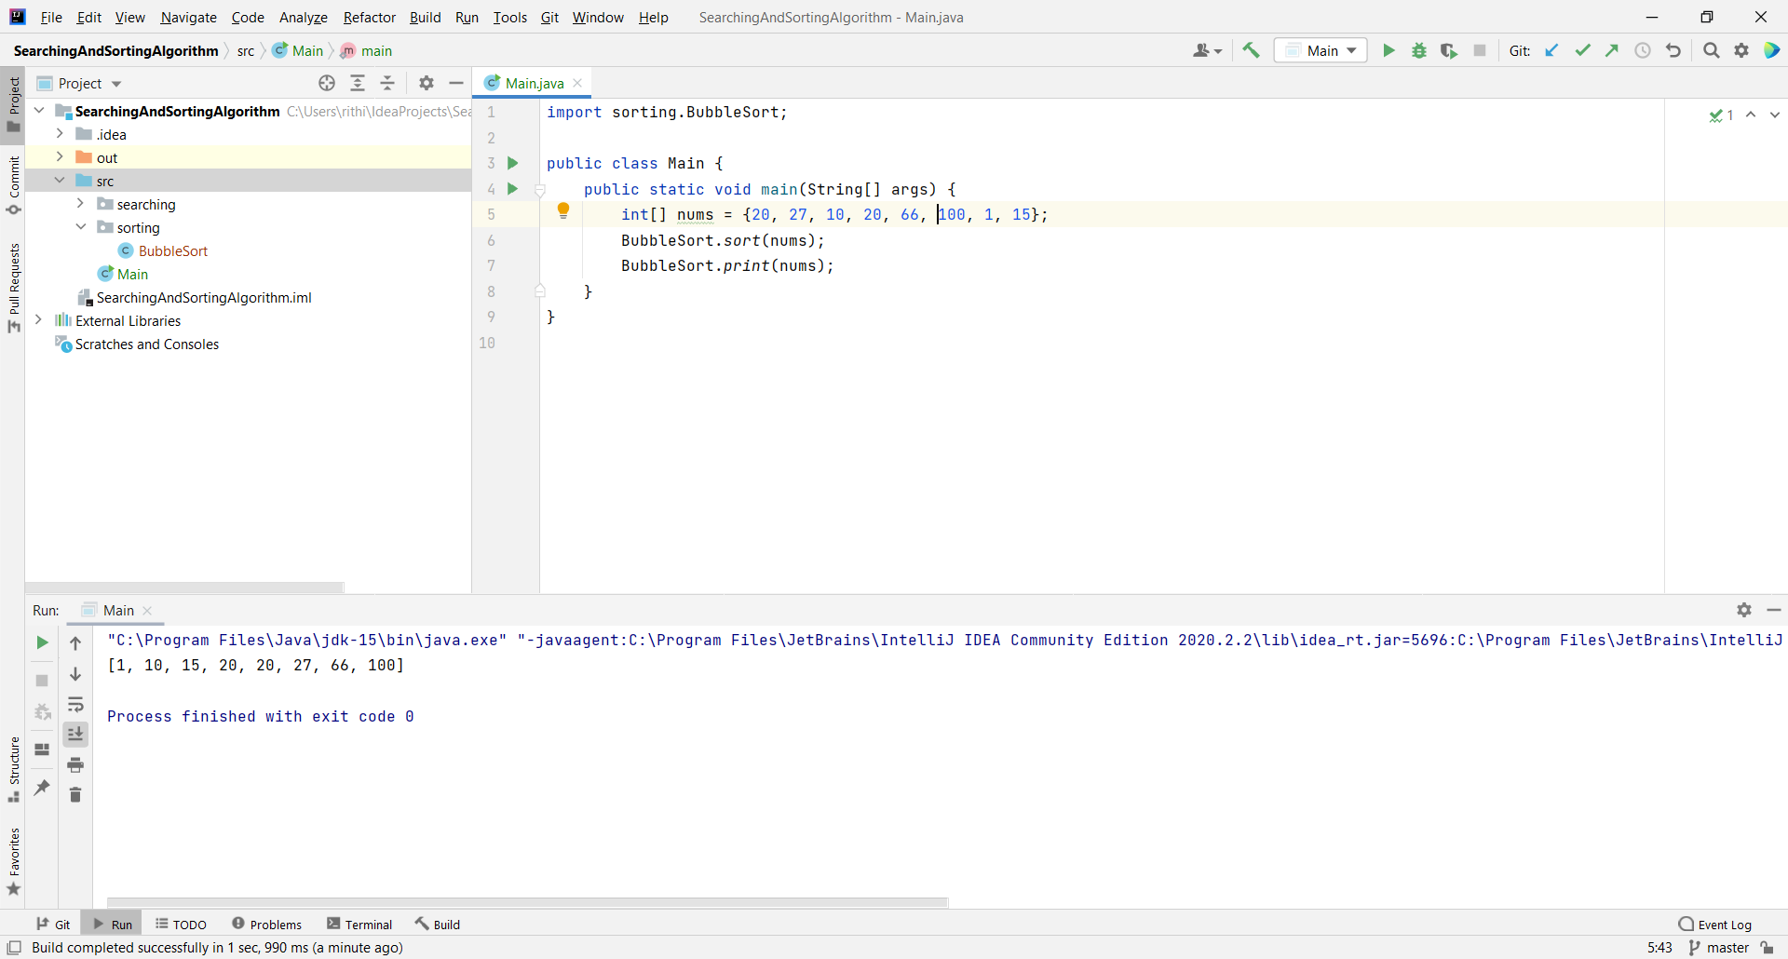Open Project panel options gear
Screen dimensions: 1788x959
coord(427,83)
